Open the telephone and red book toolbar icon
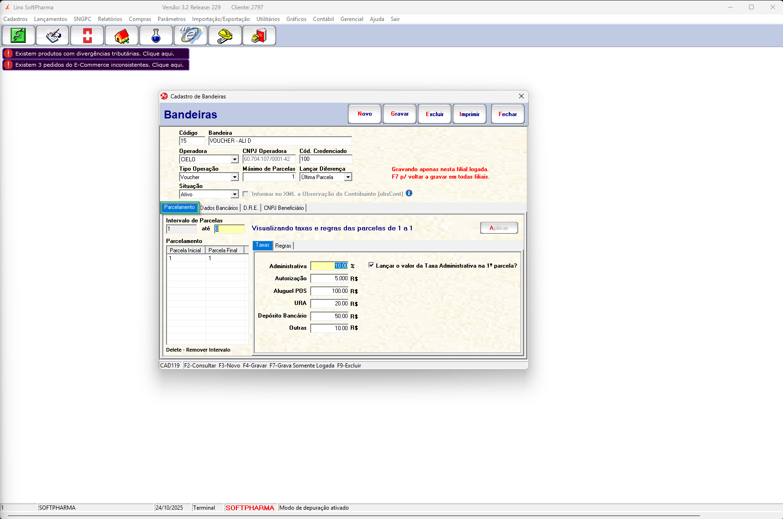 click(260, 35)
